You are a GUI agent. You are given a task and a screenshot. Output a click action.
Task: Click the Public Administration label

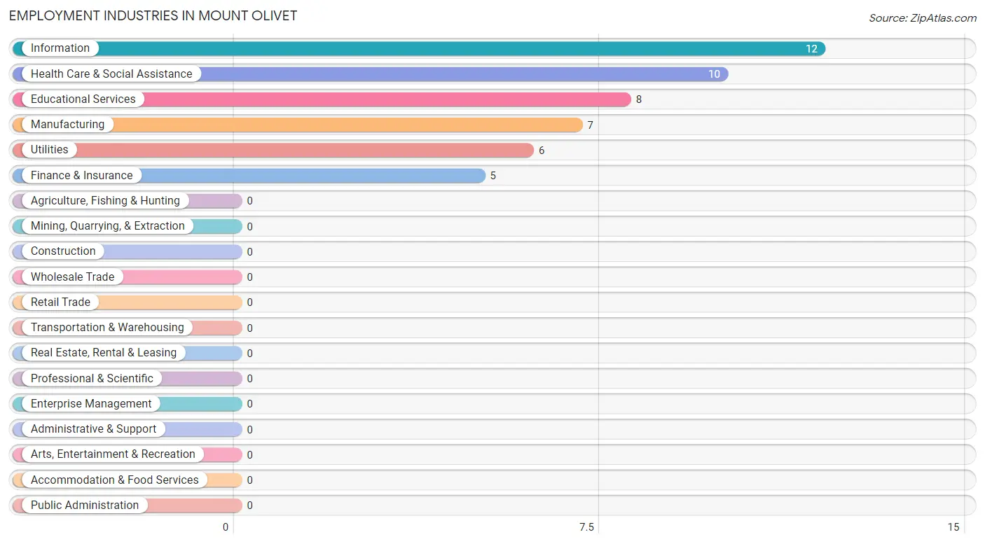[x=85, y=505]
